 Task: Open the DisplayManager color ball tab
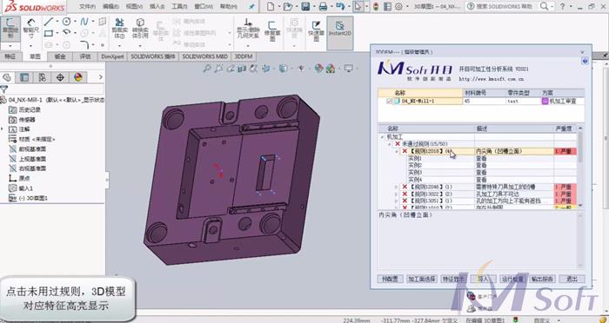pos(78,77)
